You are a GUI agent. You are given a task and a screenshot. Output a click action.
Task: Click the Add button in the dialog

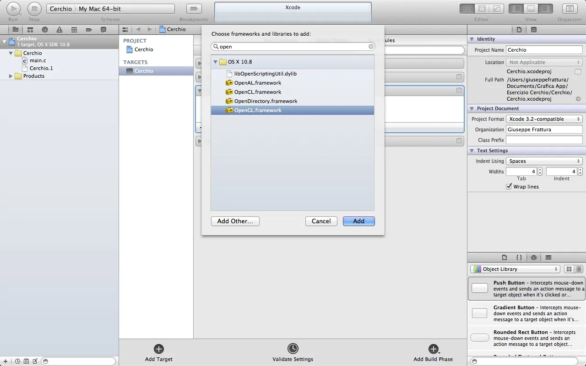(358, 221)
